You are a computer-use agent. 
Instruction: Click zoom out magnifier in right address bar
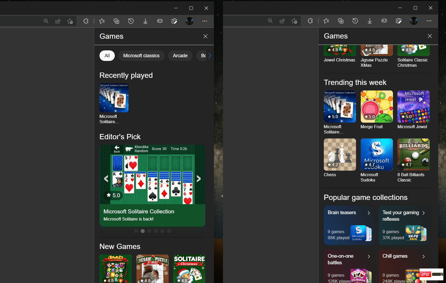[270, 21]
